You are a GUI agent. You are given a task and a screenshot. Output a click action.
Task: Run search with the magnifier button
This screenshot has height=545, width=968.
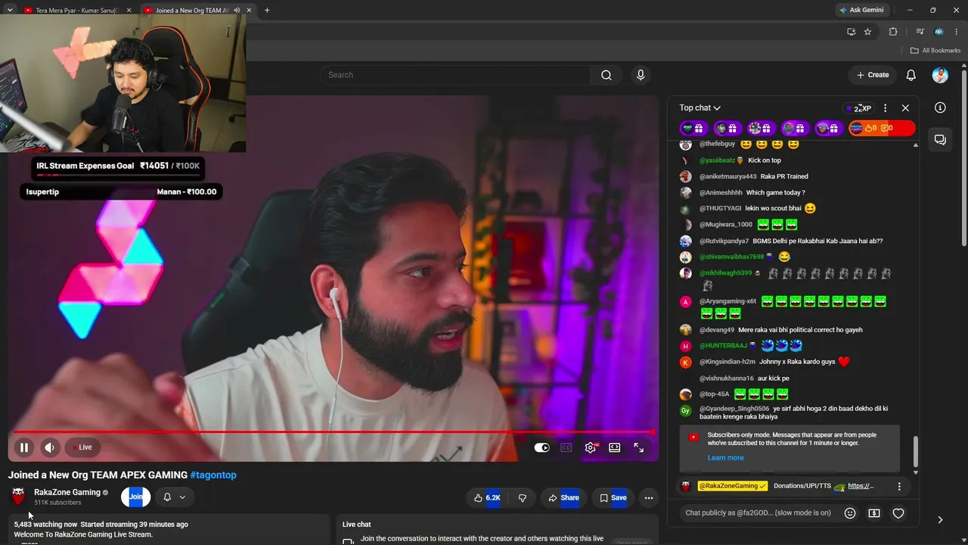(607, 75)
